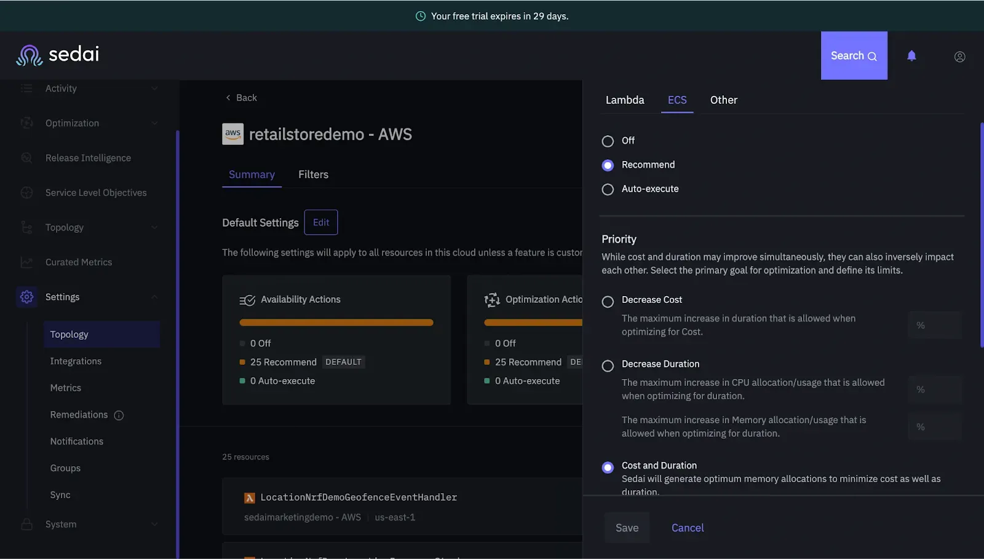Click the settings panel vertical scrollbar
Screen dimensions: 984x559
point(982,235)
